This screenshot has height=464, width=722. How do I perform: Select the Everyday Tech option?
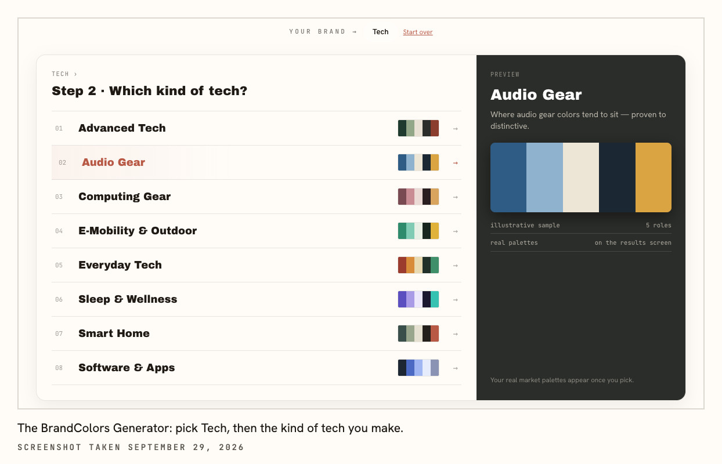pos(257,265)
